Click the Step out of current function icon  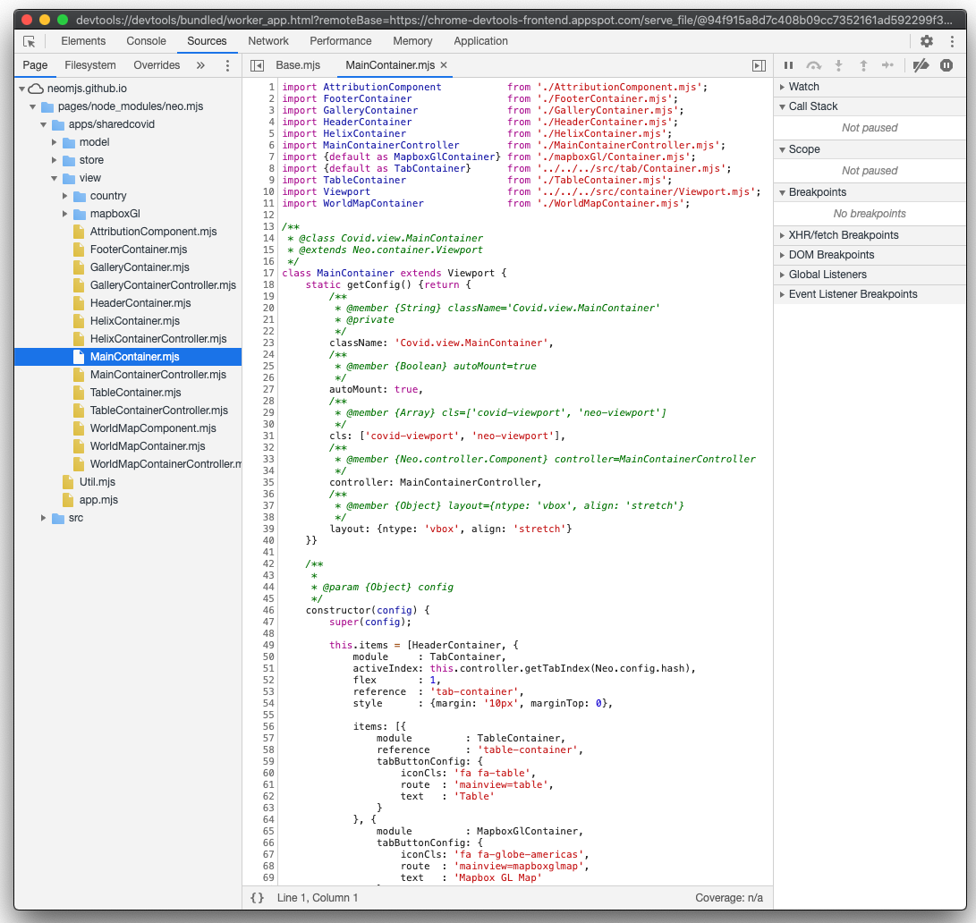pyautogui.click(x=863, y=65)
